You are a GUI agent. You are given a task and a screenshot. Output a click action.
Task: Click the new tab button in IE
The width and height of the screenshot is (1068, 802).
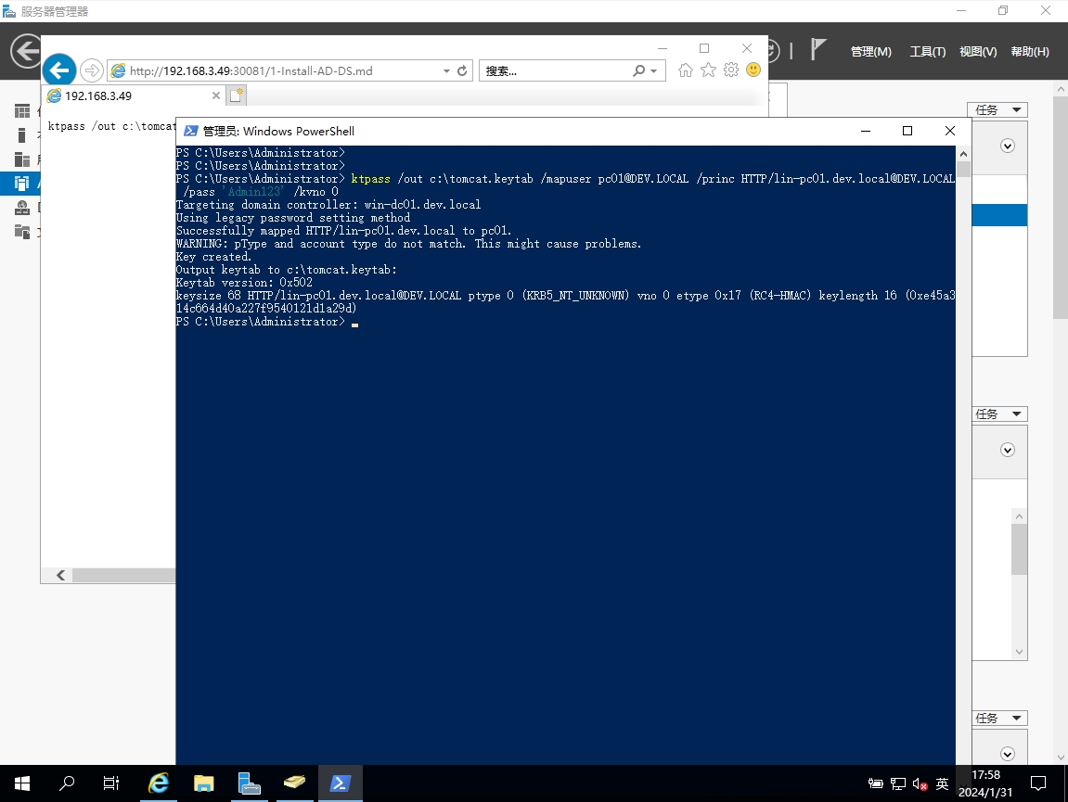[237, 95]
